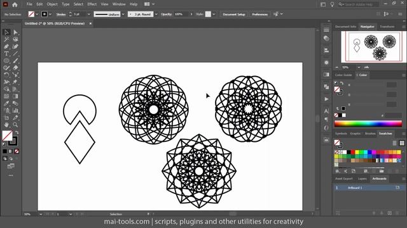Switch swatches to list view
Image resolution: width=407 pixels, height=228 pixels.
click(394, 143)
